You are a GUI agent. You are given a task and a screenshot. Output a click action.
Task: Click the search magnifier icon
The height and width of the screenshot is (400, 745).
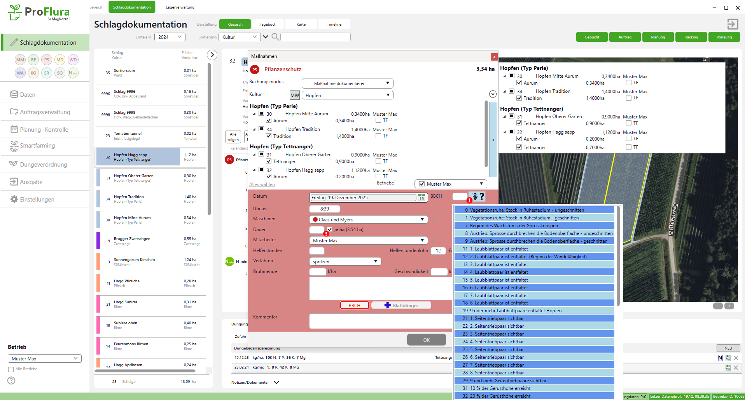click(x=275, y=37)
